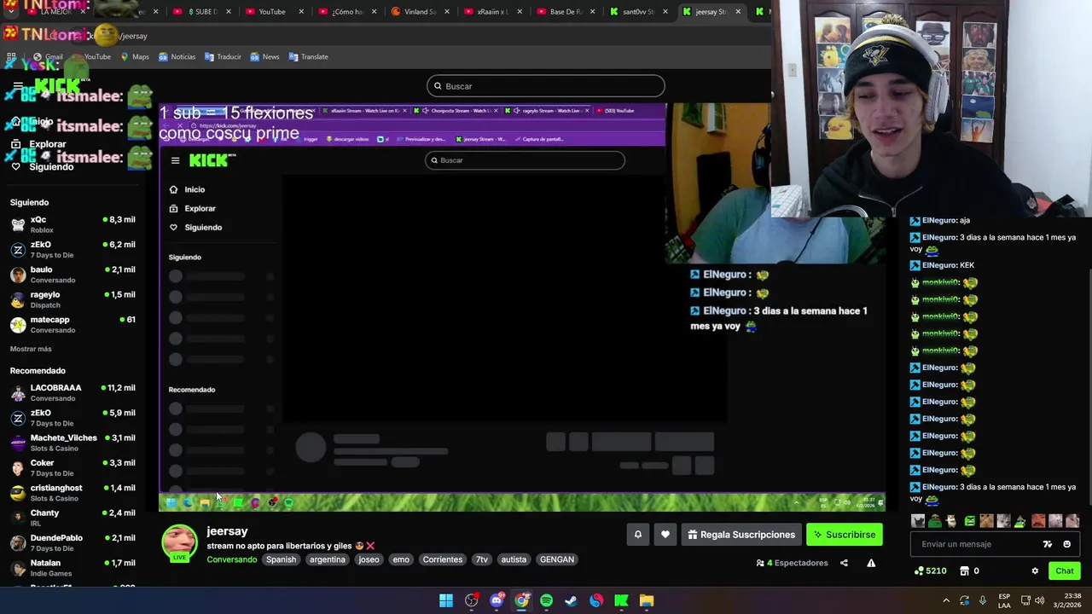Open Traducir bookmark
The image size is (1092, 614).
coord(223,57)
